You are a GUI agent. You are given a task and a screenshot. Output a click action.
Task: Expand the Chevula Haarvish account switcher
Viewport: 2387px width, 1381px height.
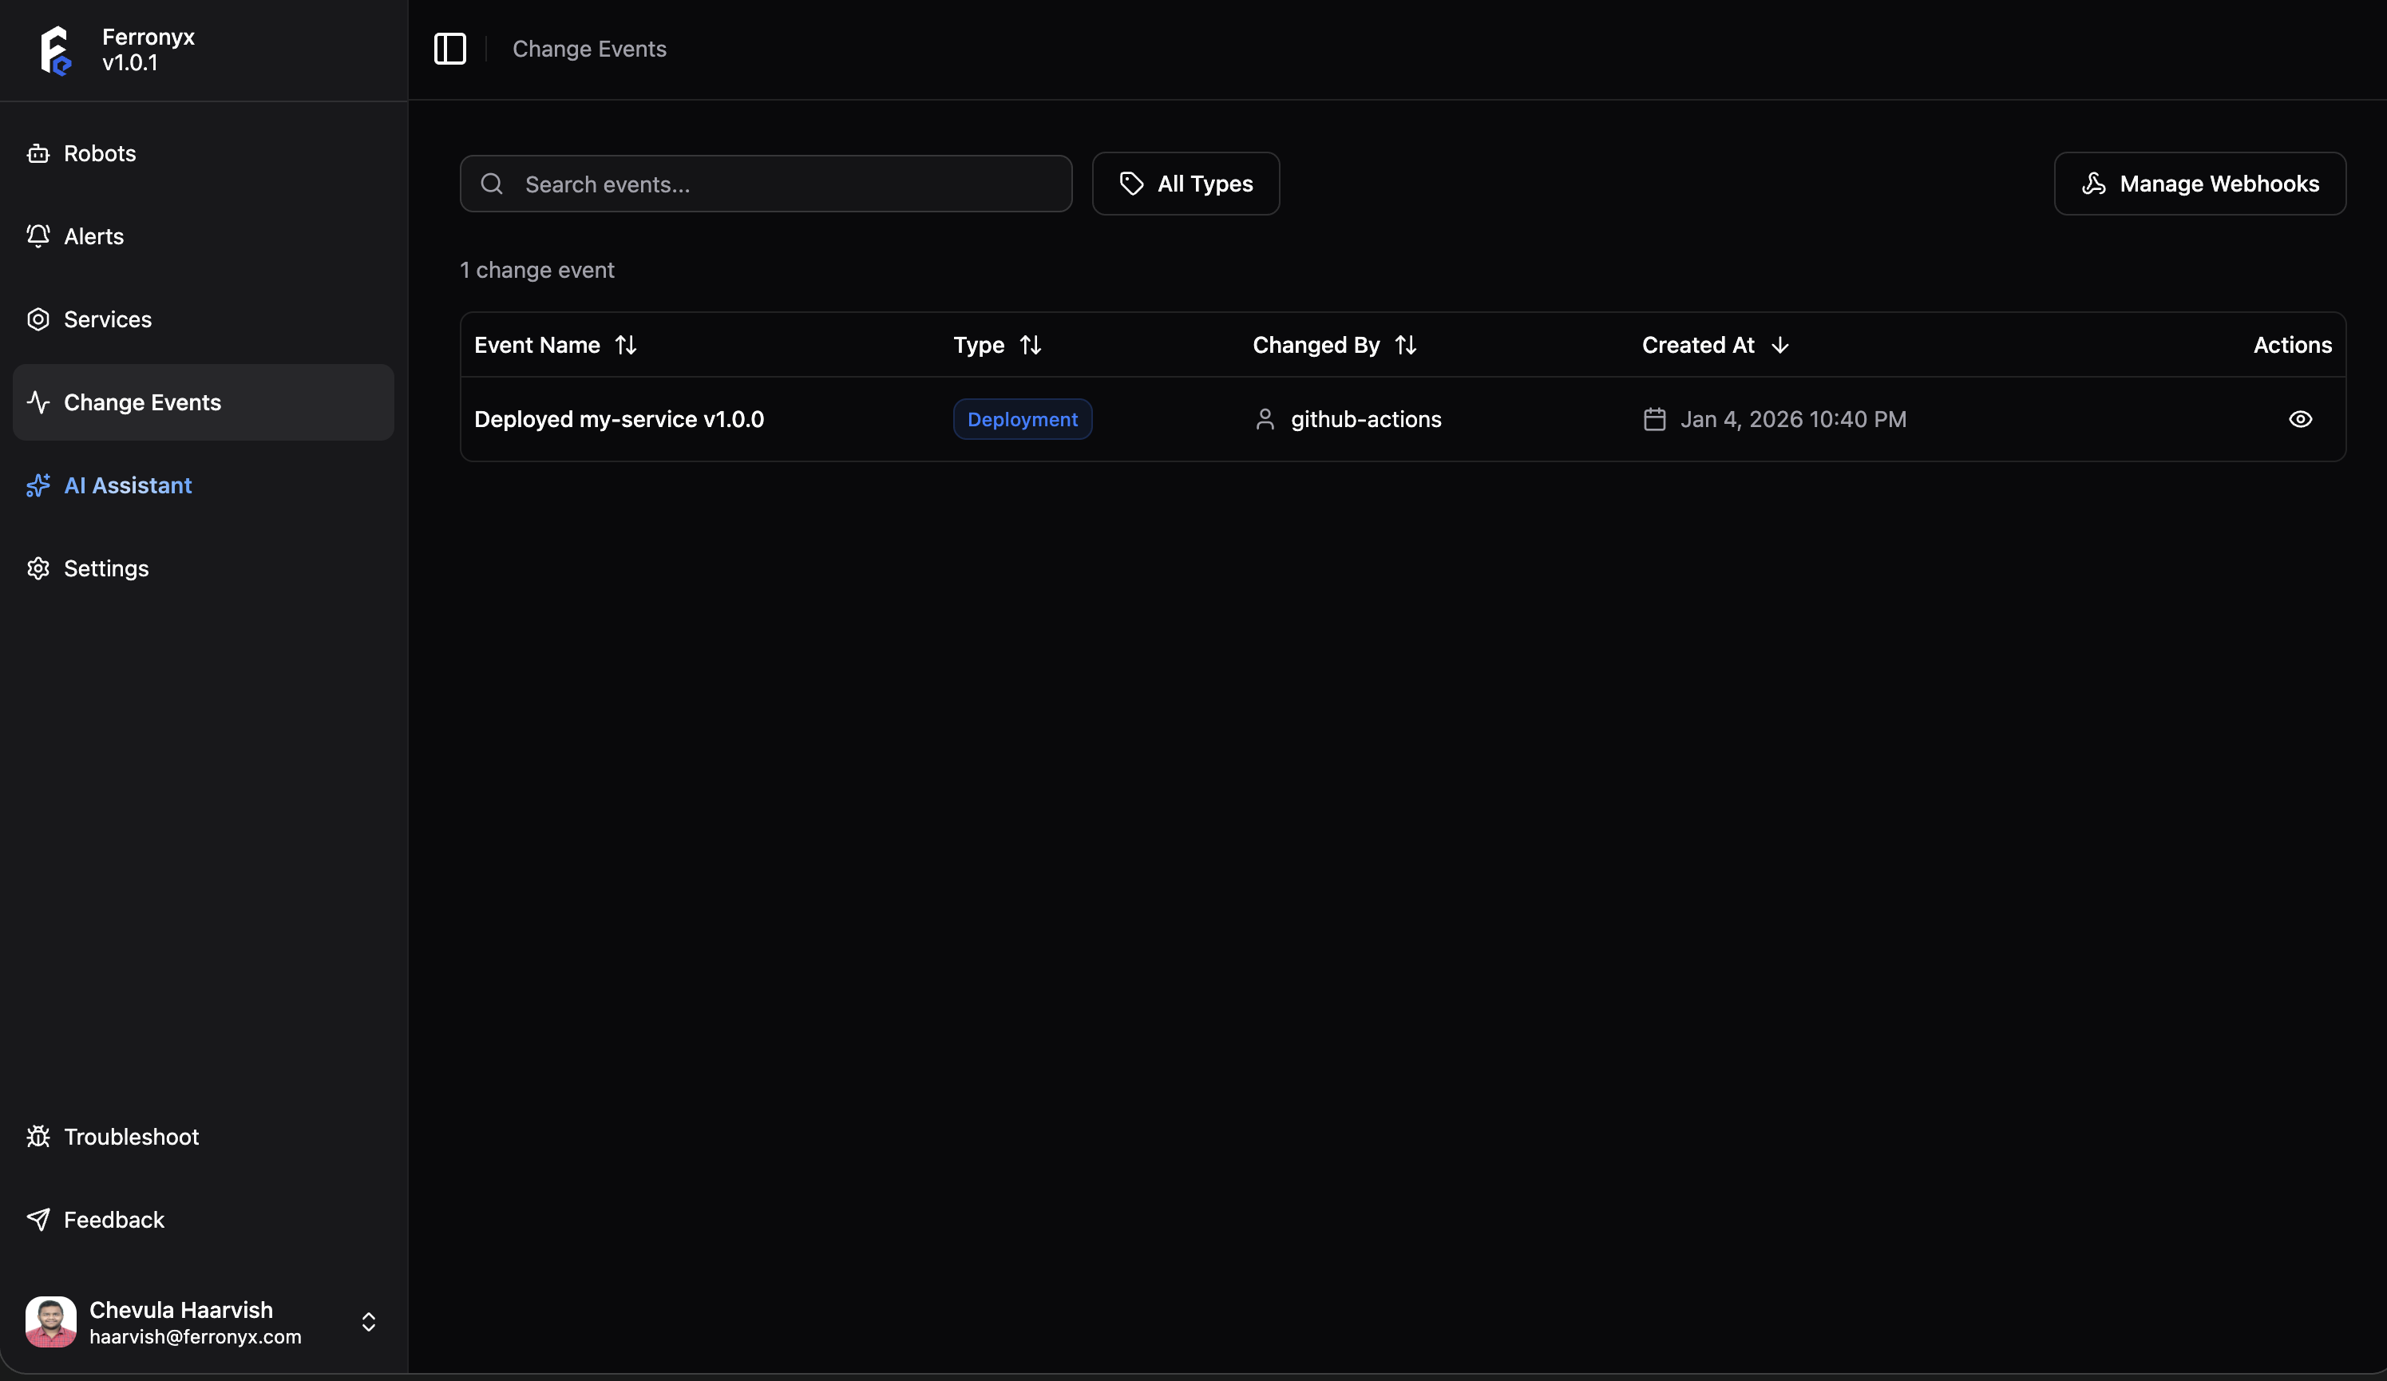point(369,1321)
